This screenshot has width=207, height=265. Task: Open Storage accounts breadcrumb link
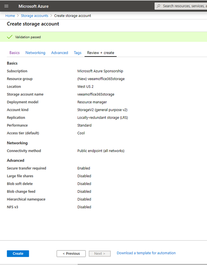click(34, 16)
